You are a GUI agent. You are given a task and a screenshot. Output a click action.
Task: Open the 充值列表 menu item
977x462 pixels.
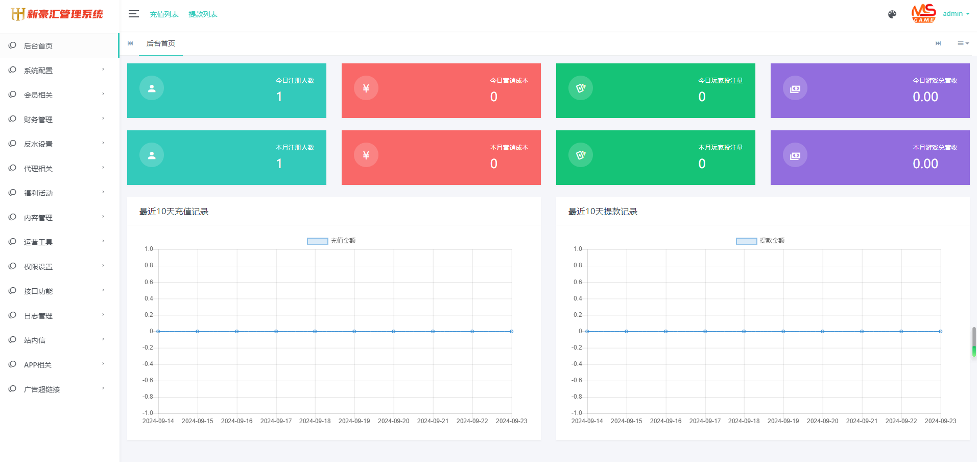click(x=164, y=14)
